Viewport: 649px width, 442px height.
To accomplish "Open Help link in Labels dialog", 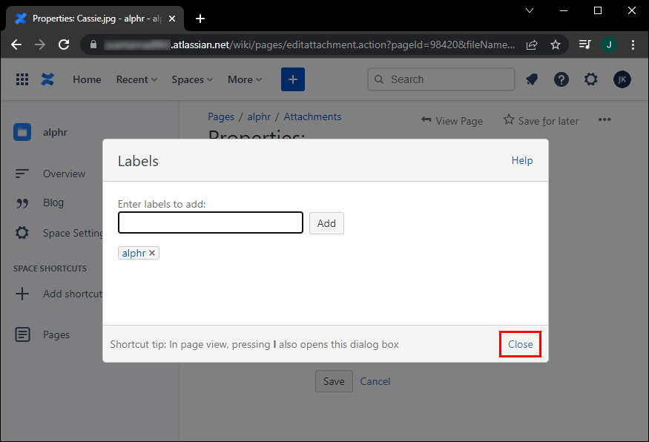I will click(522, 161).
